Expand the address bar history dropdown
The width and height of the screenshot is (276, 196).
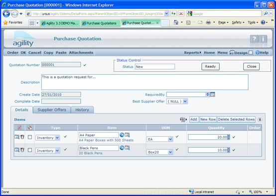click(166, 14)
